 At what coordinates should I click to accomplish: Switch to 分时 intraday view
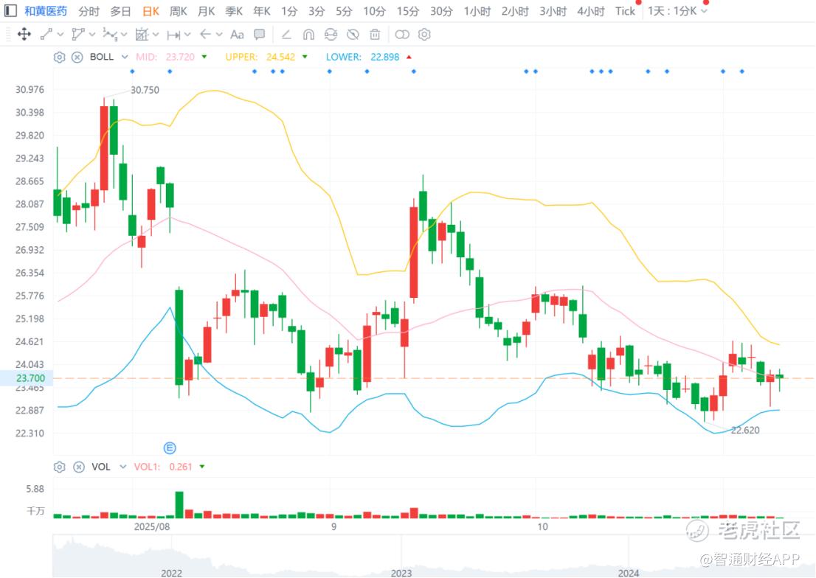89,11
